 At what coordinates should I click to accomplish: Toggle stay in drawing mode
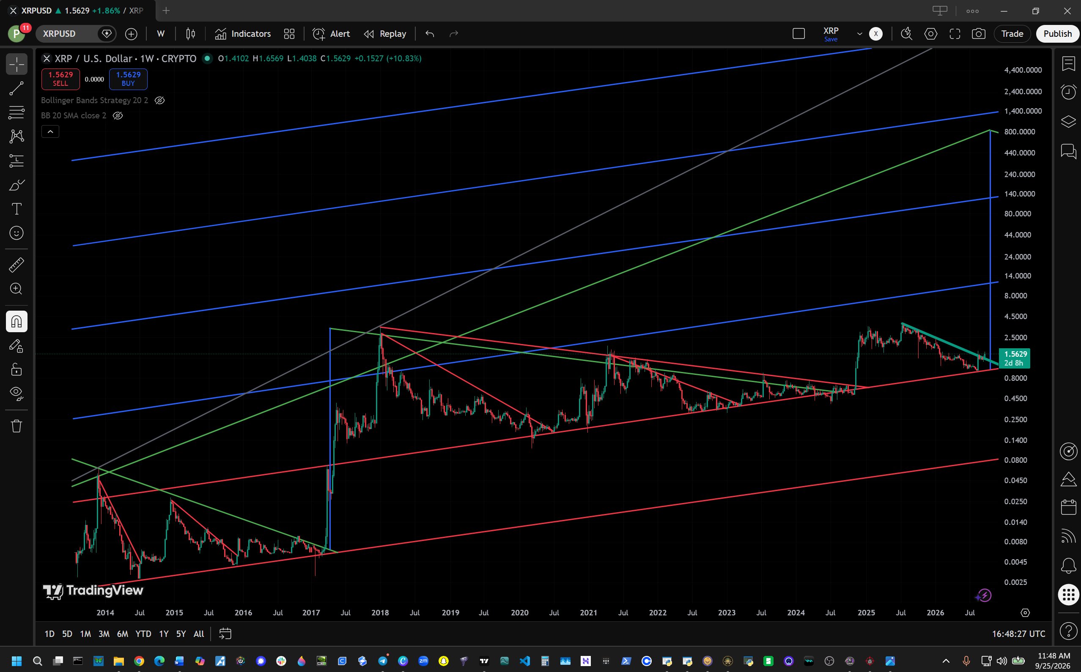(x=16, y=345)
